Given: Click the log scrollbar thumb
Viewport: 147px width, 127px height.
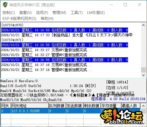Looking at the screenshot, I should click(144, 70).
